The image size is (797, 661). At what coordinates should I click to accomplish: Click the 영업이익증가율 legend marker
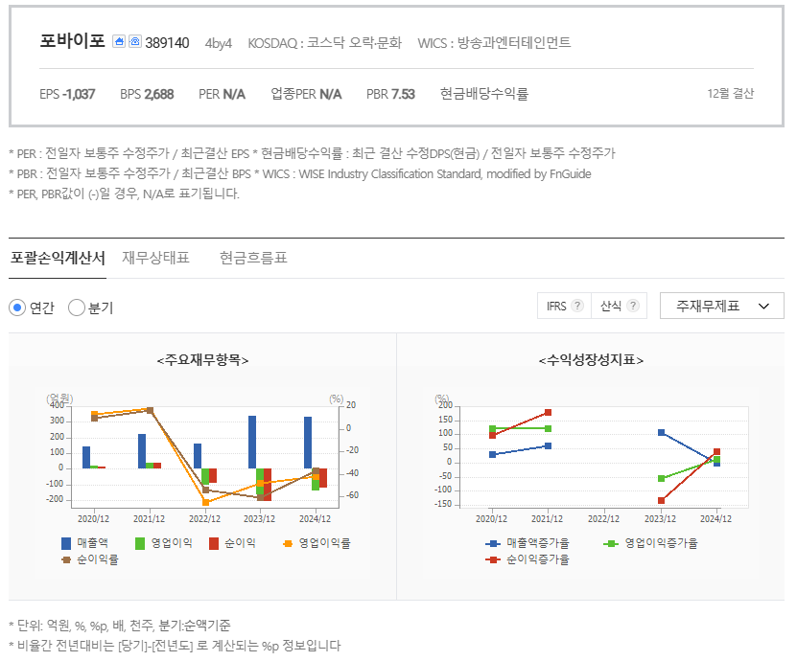pos(609,544)
